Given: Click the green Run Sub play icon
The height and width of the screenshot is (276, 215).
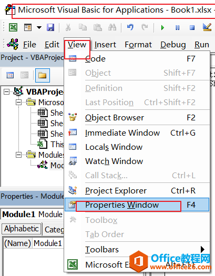Looking at the screenshot, I should tap(162, 28).
